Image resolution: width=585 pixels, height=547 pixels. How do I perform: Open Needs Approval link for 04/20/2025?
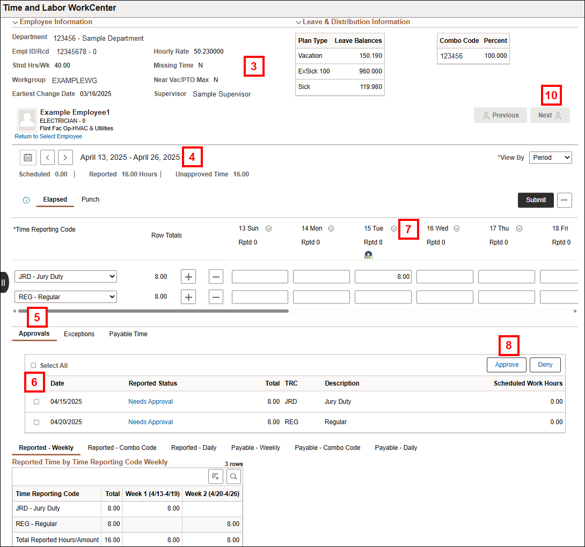click(151, 422)
